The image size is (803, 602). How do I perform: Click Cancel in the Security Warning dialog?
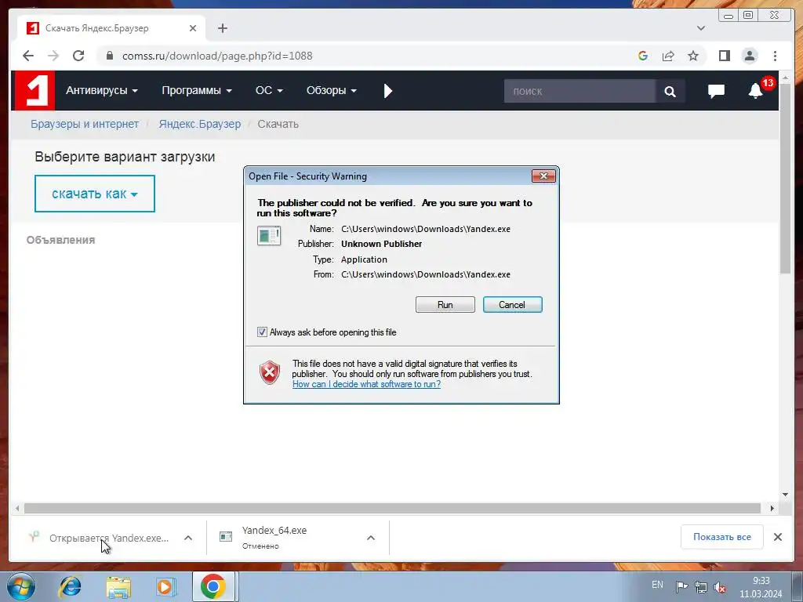pyautogui.click(x=512, y=305)
